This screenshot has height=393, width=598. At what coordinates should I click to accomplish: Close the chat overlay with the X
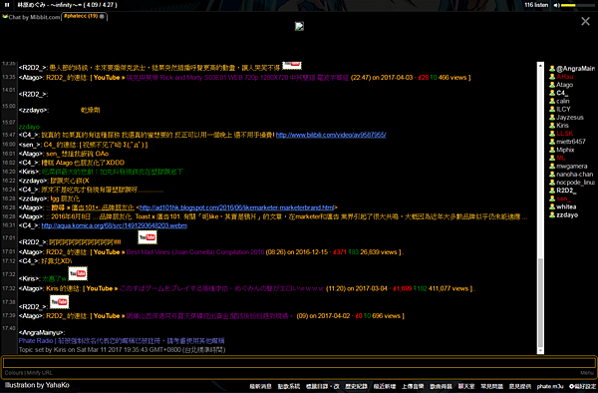585,21
